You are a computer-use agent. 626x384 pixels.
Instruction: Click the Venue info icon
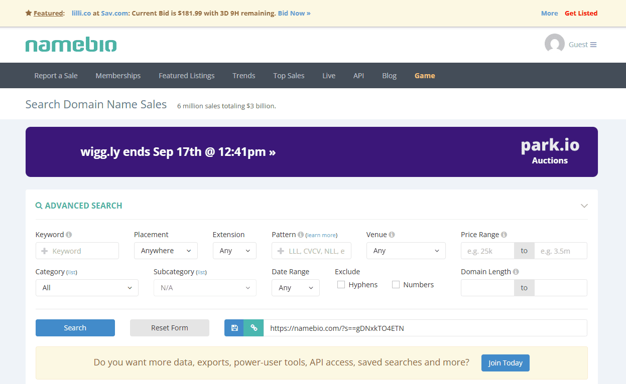(x=392, y=235)
